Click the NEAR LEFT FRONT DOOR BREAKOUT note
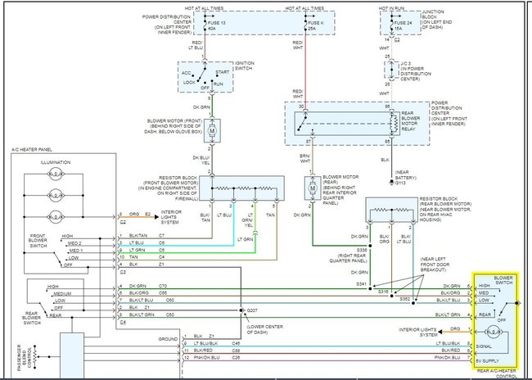Screen dimensions: 532x380 tap(435, 265)
